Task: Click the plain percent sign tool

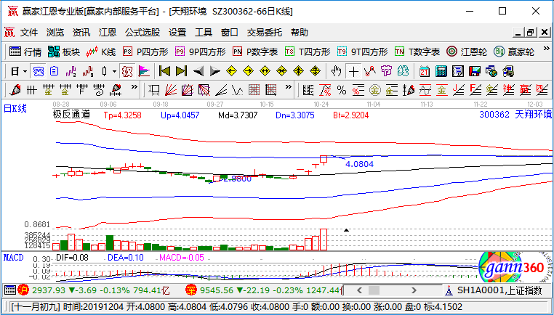Action: [341, 91]
